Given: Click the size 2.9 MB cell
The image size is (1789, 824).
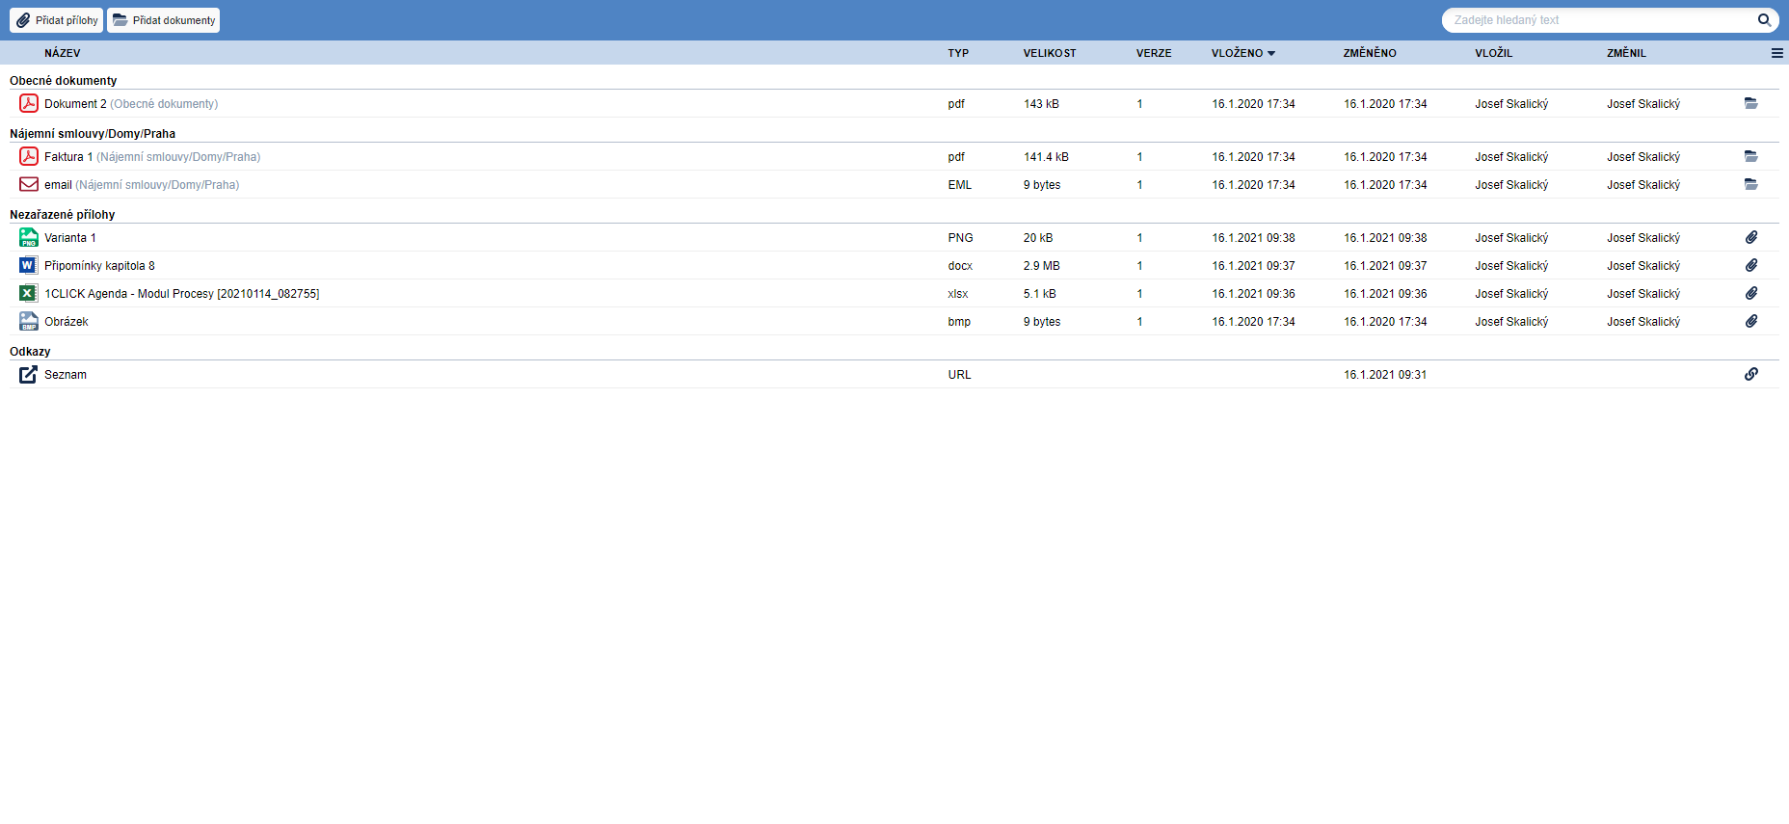Looking at the screenshot, I should (x=1042, y=266).
